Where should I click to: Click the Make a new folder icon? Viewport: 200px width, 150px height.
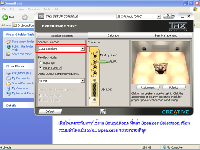coord(8,41)
